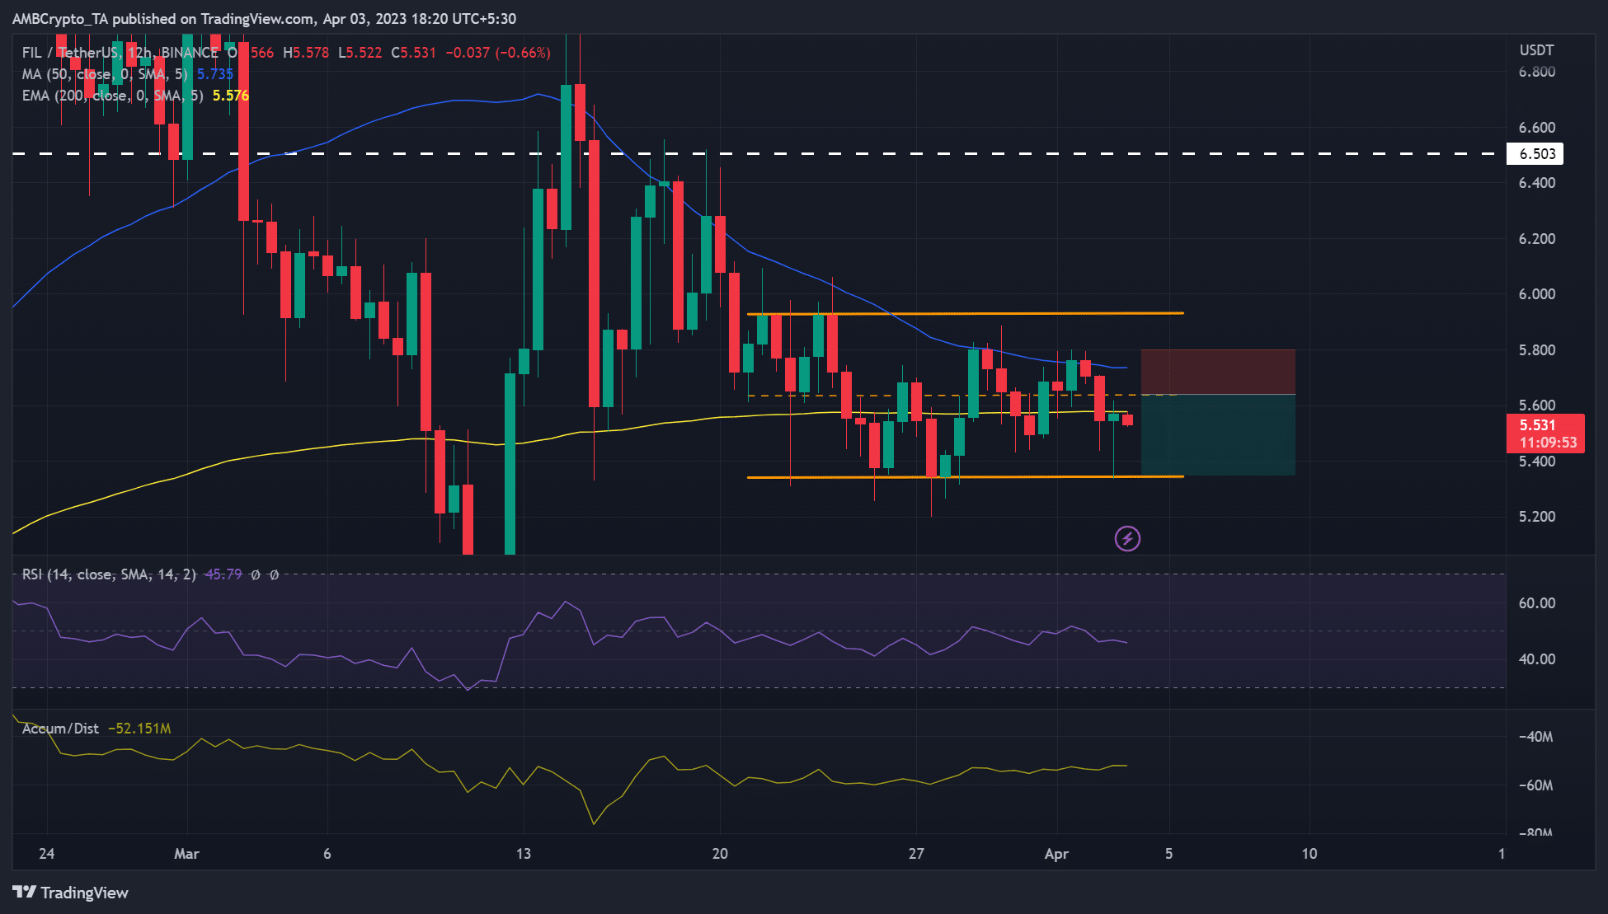Image resolution: width=1608 pixels, height=914 pixels.
Task: Click the RSI value 45.79
Action: 223,574
